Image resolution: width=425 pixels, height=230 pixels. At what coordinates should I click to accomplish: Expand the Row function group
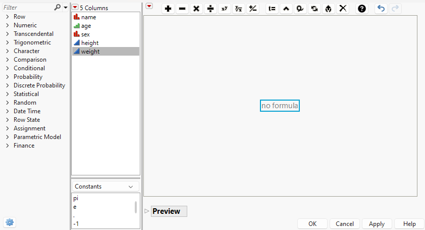(7, 17)
